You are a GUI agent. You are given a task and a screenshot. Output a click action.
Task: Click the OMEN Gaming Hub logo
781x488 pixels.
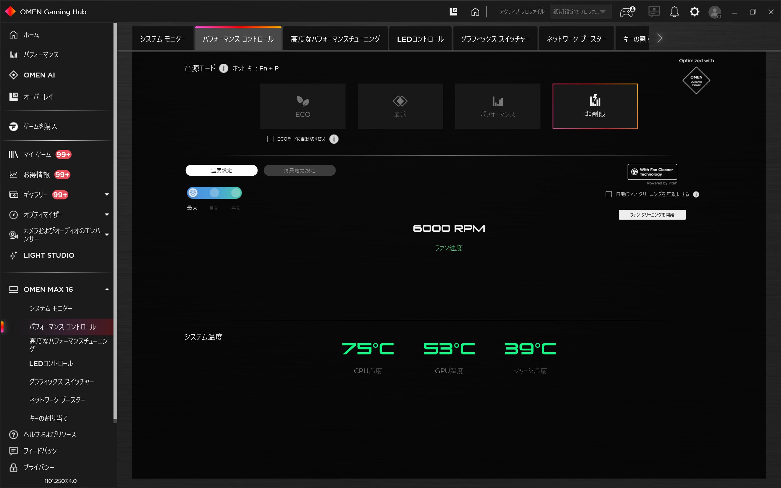[10, 12]
